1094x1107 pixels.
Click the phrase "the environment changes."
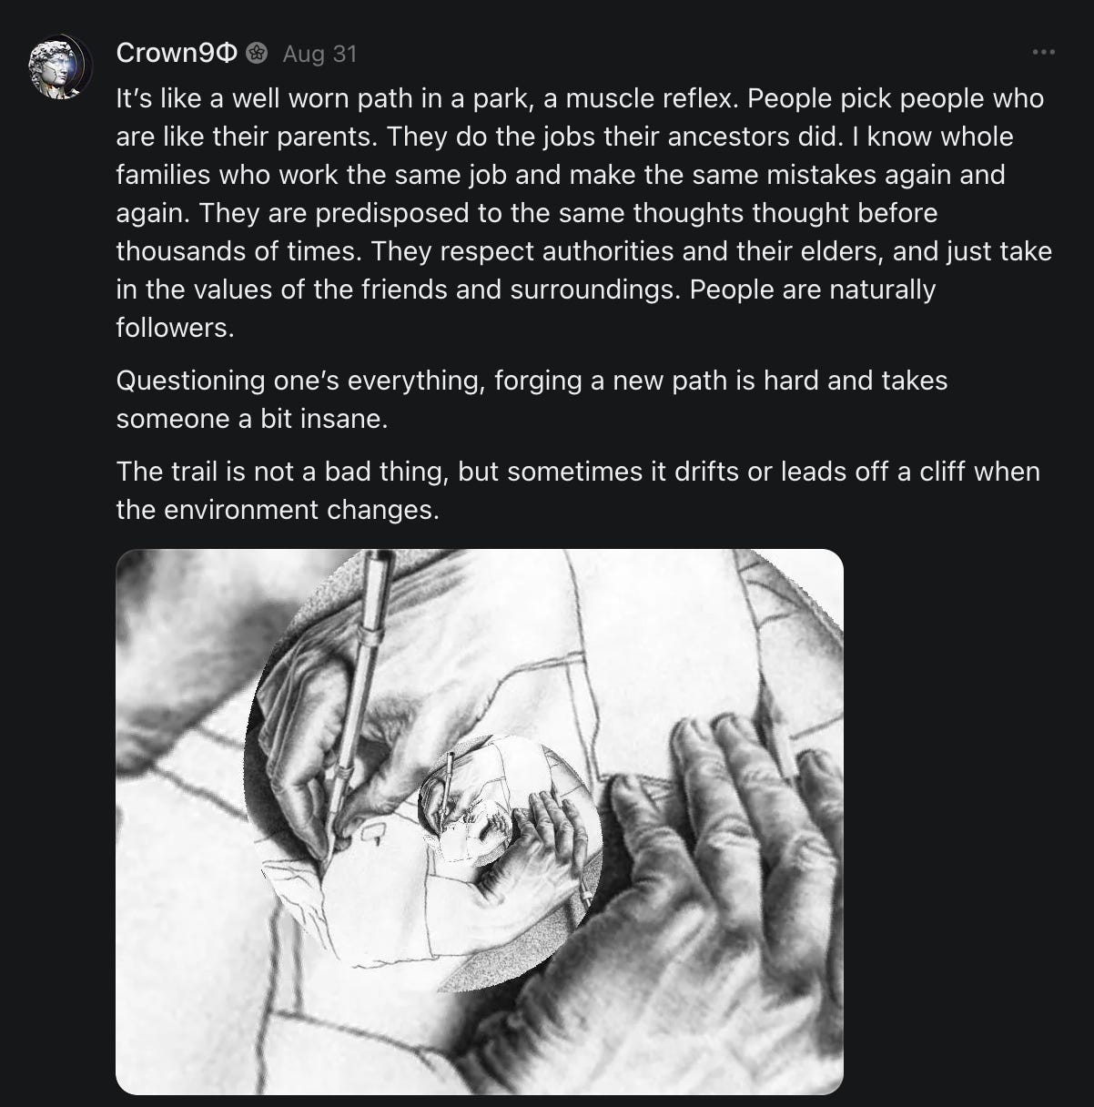pos(278,510)
